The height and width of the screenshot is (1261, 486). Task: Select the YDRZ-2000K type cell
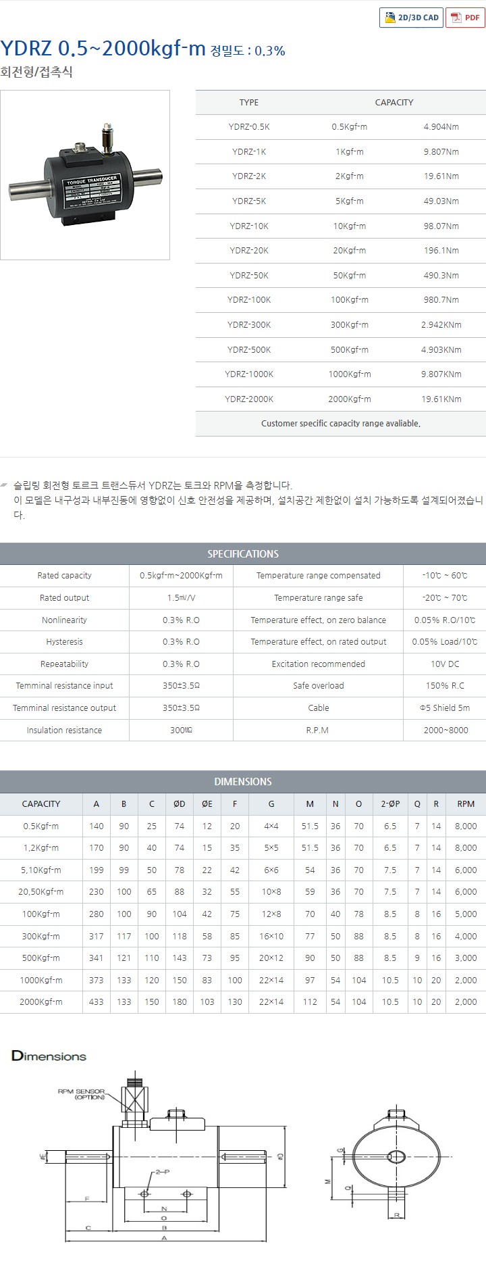pyautogui.click(x=249, y=399)
